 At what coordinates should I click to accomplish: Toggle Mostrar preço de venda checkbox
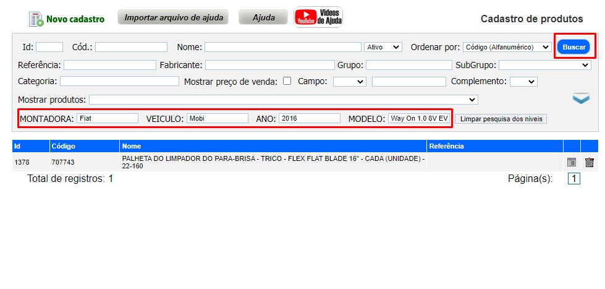pyautogui.click(x=287, y=80)
